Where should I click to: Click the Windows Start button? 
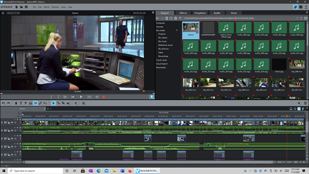[x=4, y=171]
